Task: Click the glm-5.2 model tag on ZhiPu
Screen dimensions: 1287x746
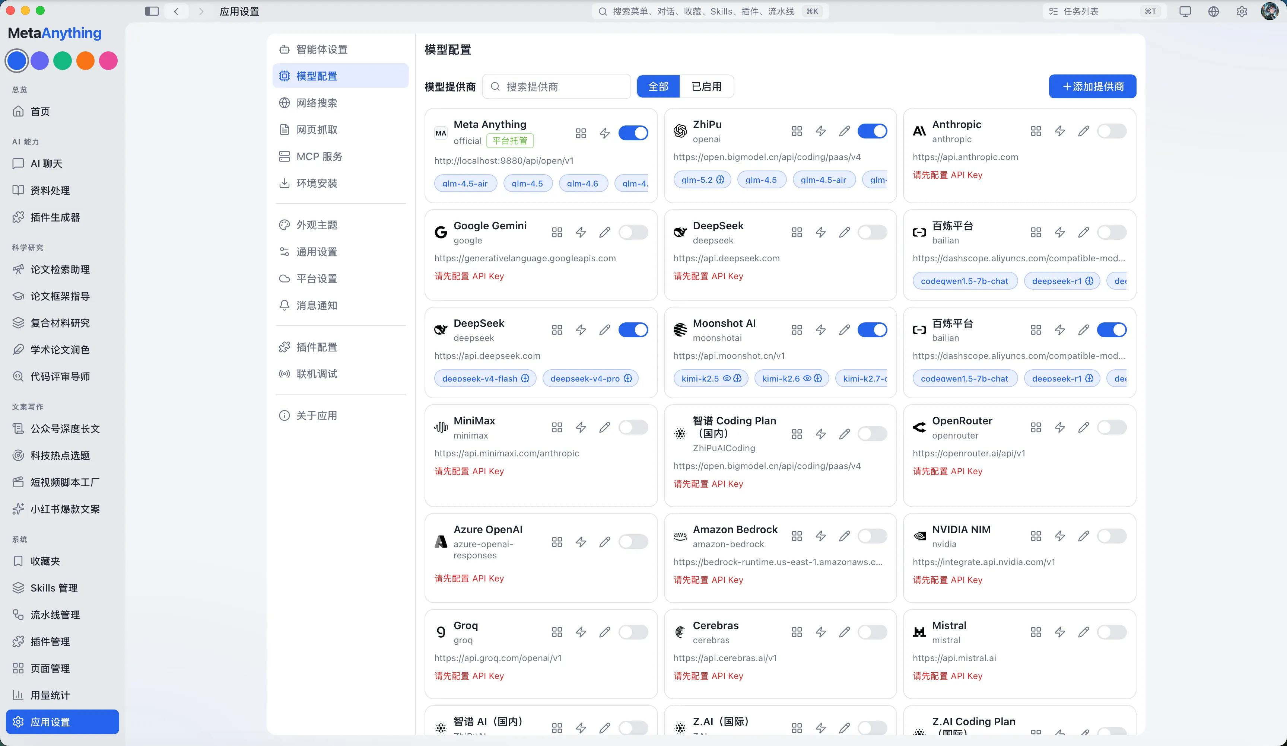Action: tap(702, 180)
